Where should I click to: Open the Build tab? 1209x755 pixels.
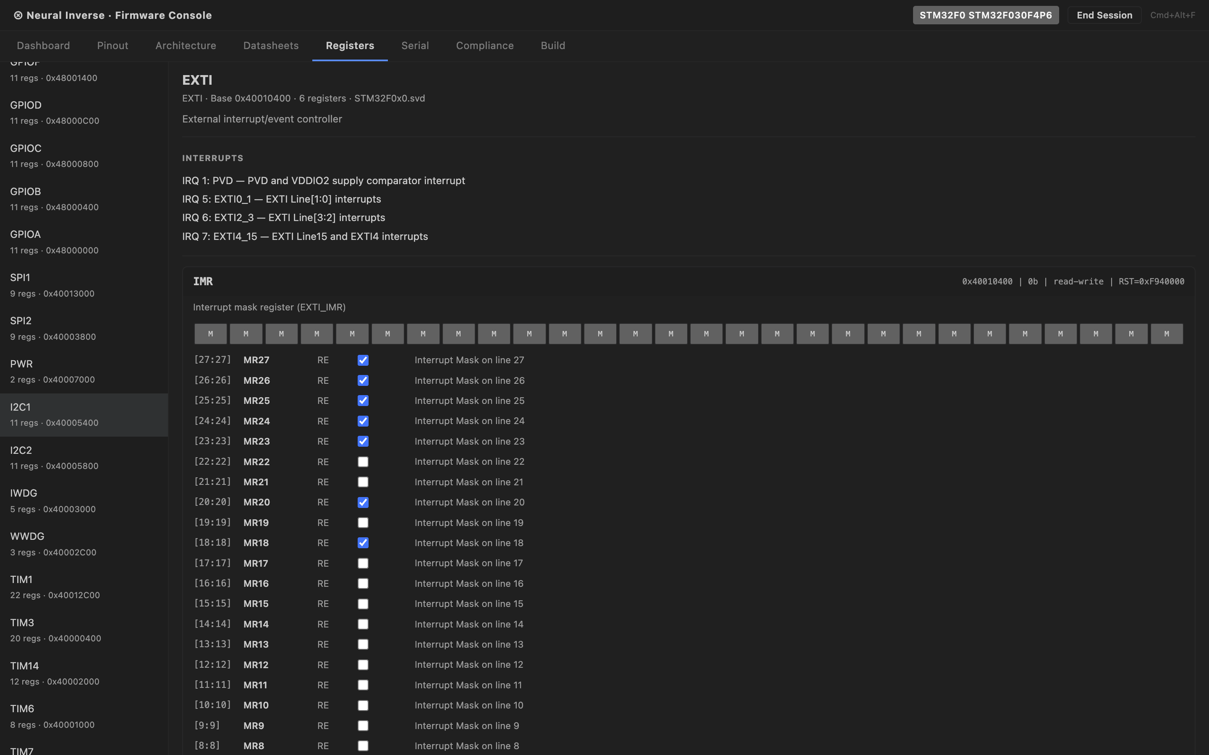pos(553,45)
